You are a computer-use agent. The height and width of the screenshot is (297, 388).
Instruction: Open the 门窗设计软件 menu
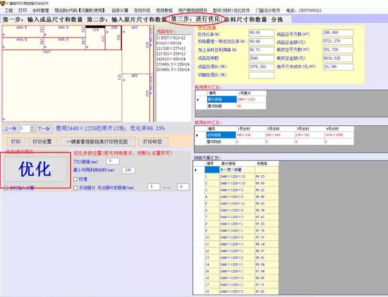click(268, 11)
